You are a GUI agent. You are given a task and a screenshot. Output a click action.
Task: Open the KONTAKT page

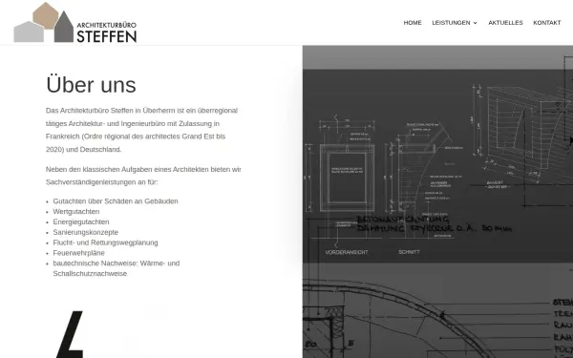point(546,23)
